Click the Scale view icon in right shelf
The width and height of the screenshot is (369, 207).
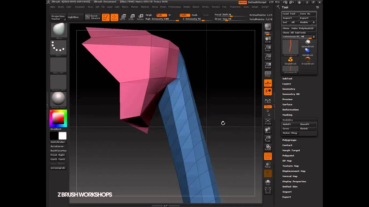[x=268, y=139]
